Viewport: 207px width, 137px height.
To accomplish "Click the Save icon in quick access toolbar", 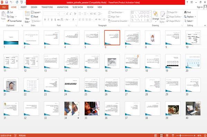I will [7, 2].
